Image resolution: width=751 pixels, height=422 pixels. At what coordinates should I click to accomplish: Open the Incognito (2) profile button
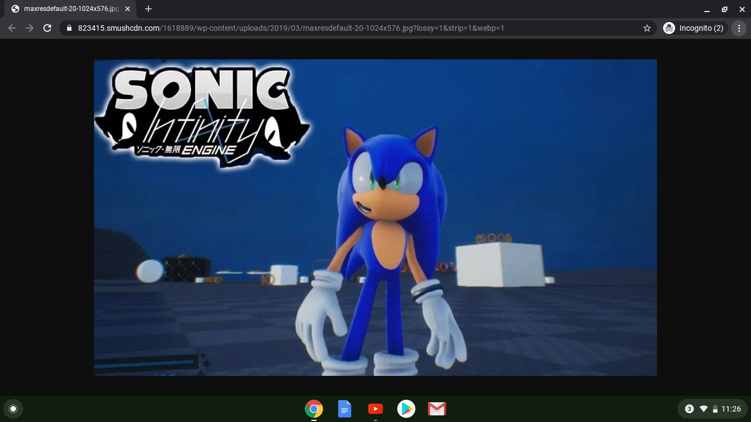click(695, 28)
